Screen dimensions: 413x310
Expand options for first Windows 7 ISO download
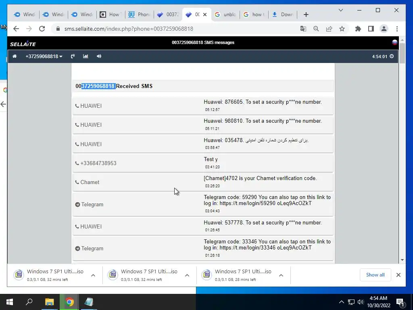[x=93, y=275]
